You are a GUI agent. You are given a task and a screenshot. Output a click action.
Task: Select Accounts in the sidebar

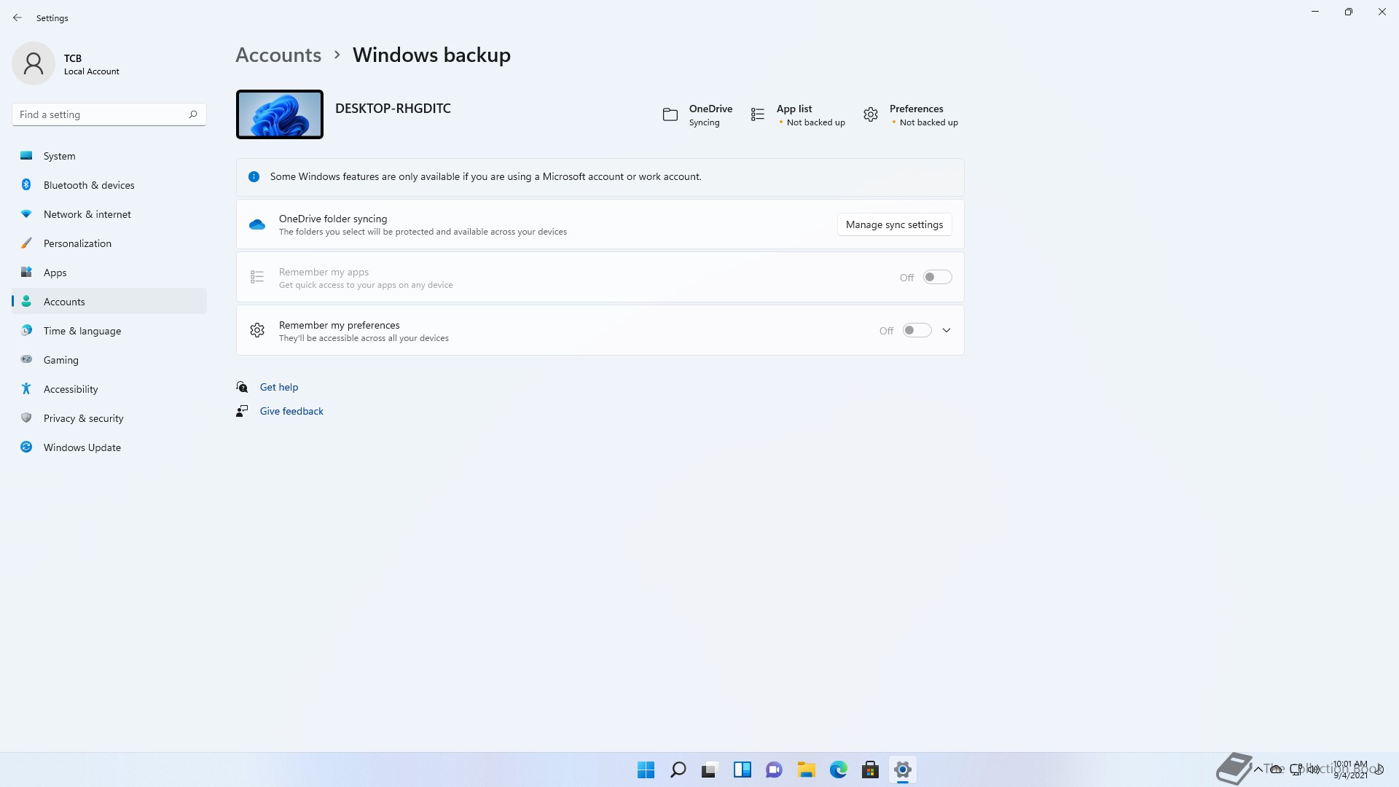pos(109,302)
